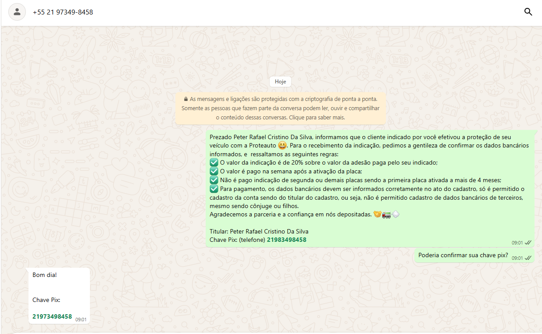Click the contact profile avatar icon
The width and height of the screenshot is (542, 334).
[x=17, y=12]
